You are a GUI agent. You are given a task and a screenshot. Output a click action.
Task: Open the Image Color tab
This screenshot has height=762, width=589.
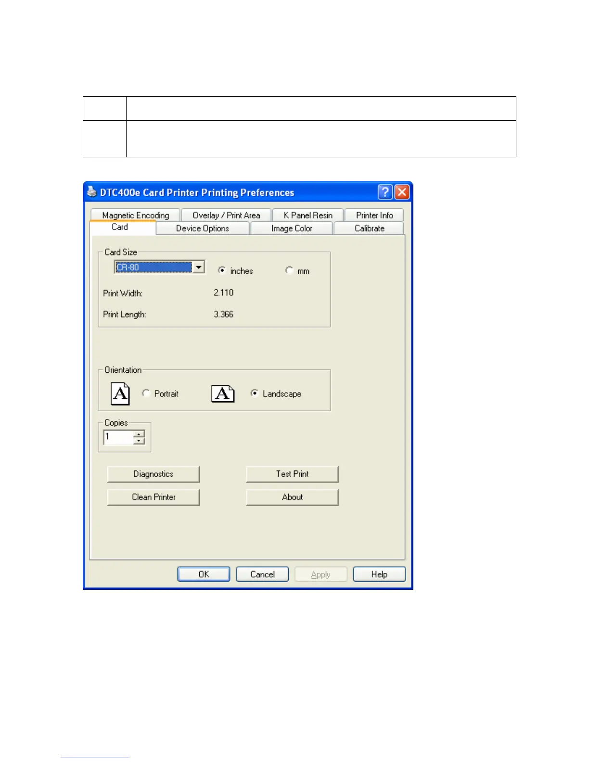pyautogui.click(x=292, y=228)
